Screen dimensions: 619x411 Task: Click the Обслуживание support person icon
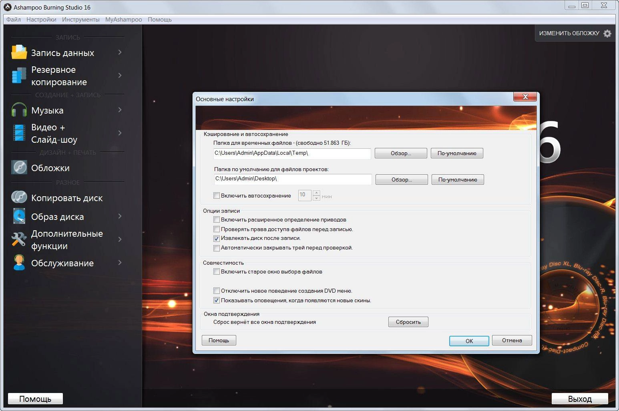(19, 262)
